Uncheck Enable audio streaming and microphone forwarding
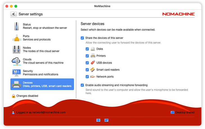 (x=82, y=85)
